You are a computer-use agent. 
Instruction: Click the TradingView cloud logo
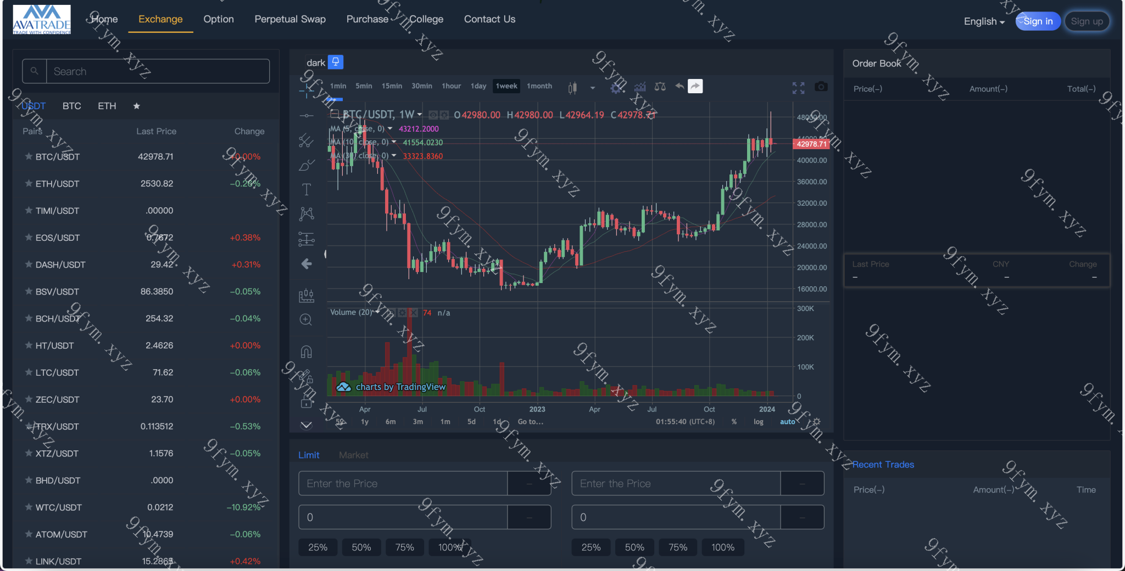pos(344,387)
